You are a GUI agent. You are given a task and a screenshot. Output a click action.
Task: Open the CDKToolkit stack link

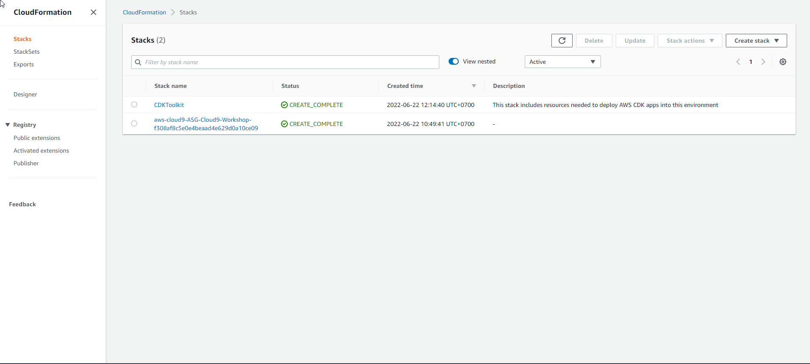point(169,105)
